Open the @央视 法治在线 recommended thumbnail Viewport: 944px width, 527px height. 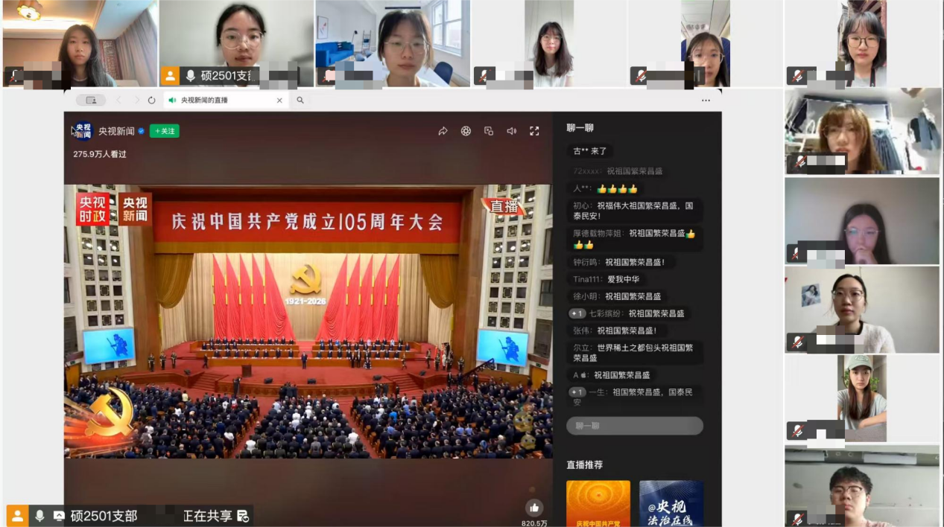click(671, 503)
